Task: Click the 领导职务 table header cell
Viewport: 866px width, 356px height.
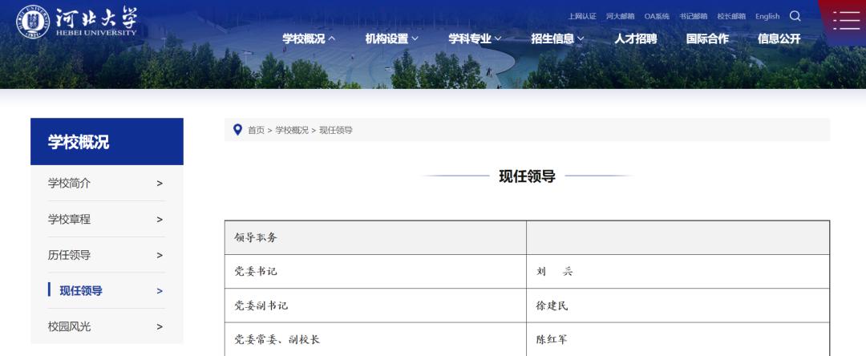Action: 375,238
